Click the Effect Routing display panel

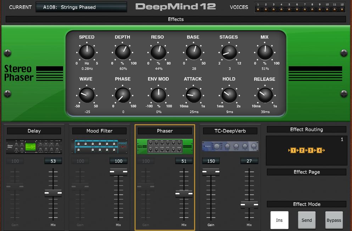pos(306,151)
